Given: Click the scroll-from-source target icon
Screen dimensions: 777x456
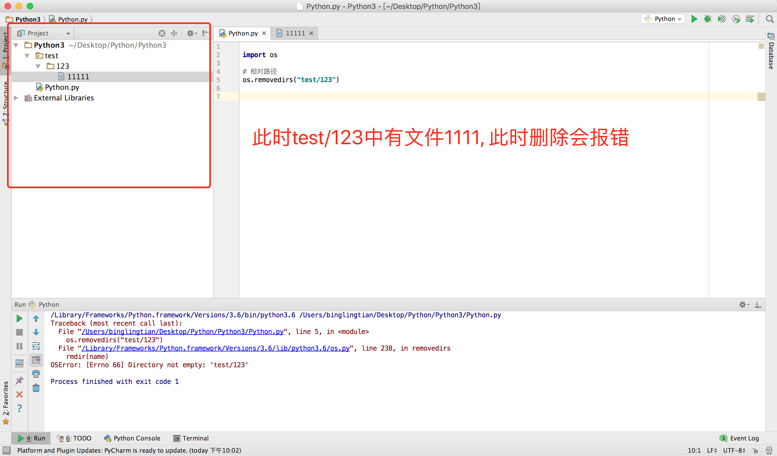Looking at the screenshot, I should pyautogui.click(x=162, y=33).
